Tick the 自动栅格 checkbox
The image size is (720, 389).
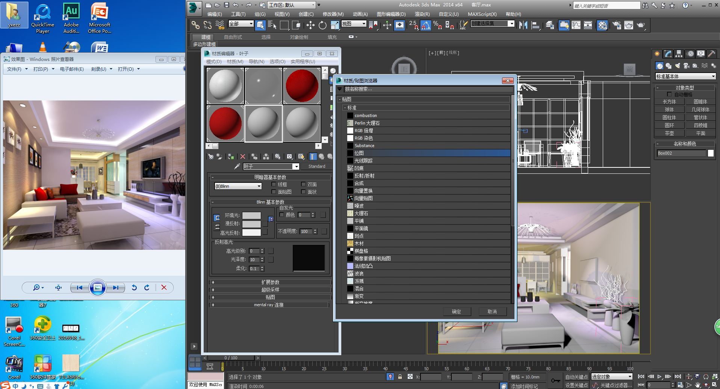(669, 94)
